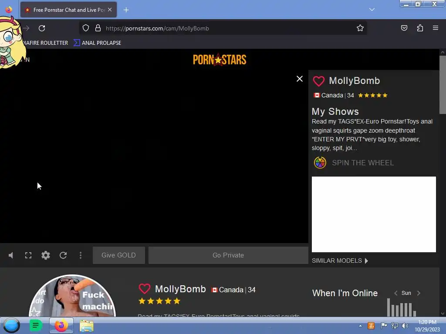
Task: Open the Extensions puzzle-piece icon
Action: coord(420,28)
